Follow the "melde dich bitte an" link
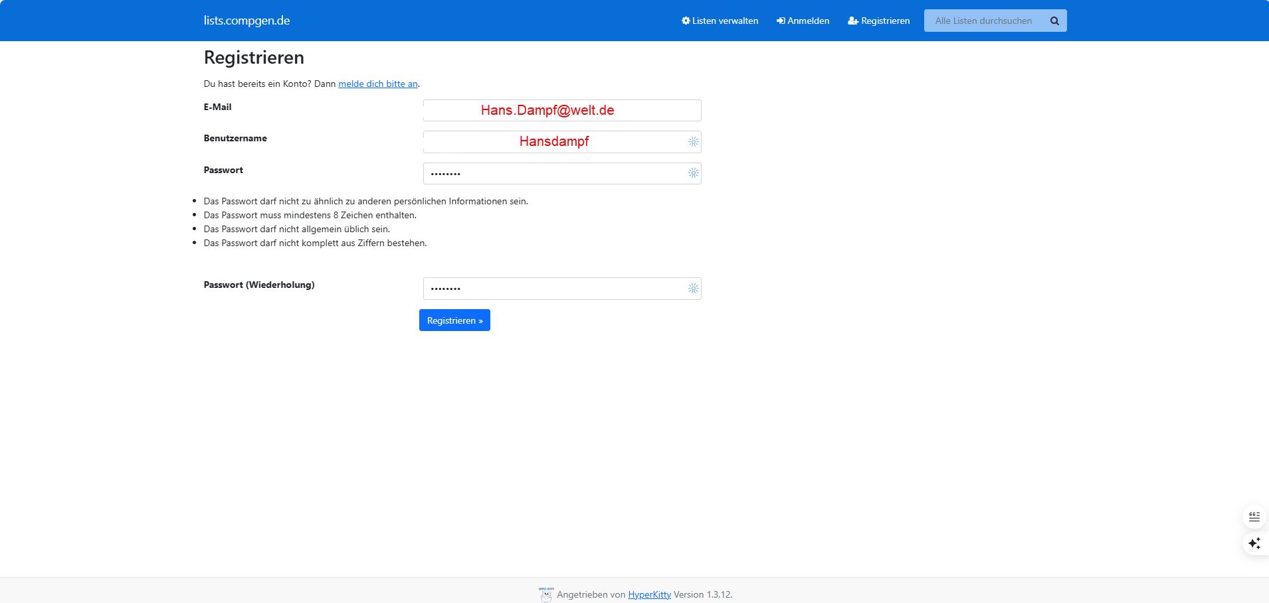1269x603 pixels. tap(377, 84)
